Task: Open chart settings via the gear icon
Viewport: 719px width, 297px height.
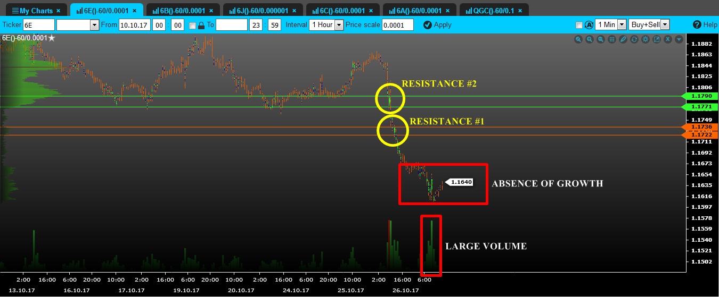Action: pyautogui.click(x=645, y=39)
